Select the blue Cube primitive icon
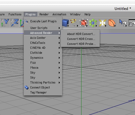Screen dimensions: 135x115 [65, 23]
